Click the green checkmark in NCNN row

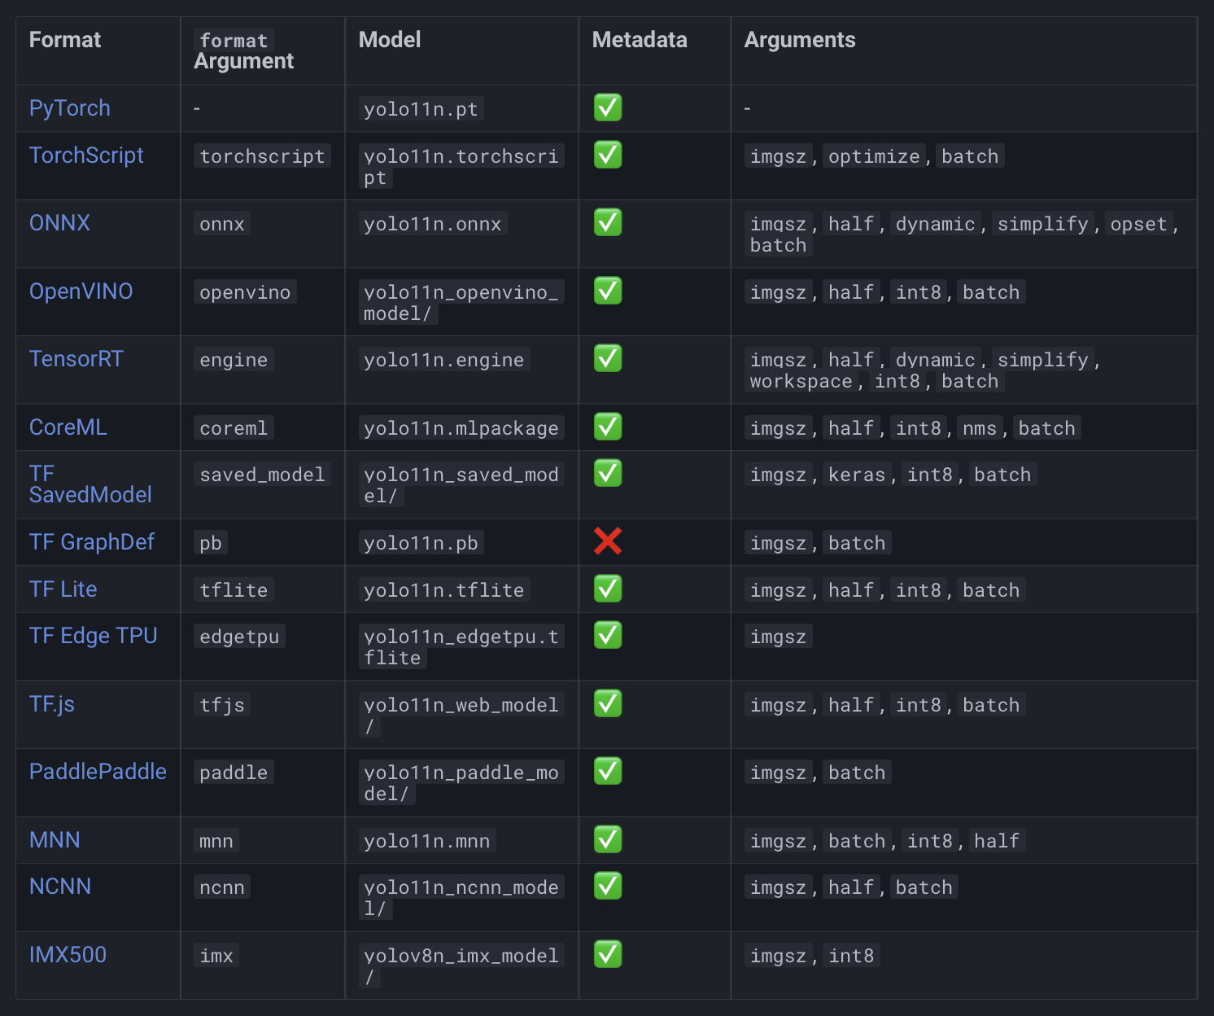click(x=608, y=886)
